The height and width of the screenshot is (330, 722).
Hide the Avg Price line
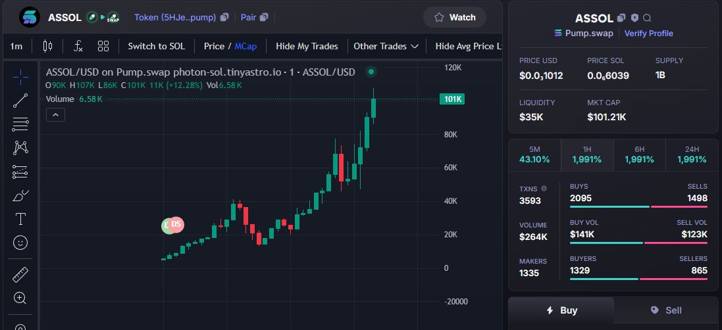(469, 46)
